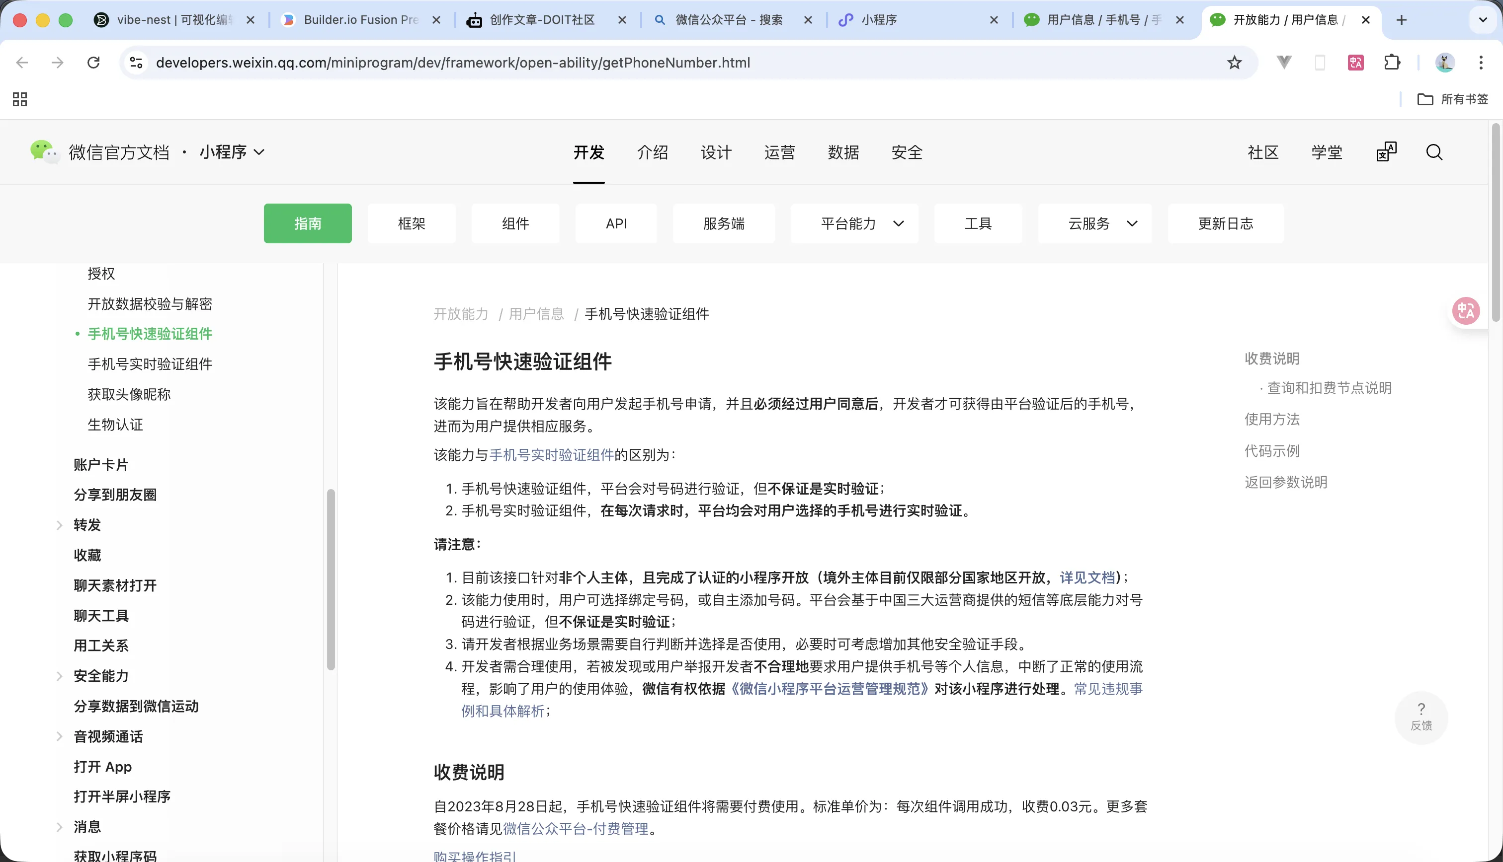1503x862 pixels.
Task: Expand the 平台能力 dropdown
Action: (x=854, y=223)
